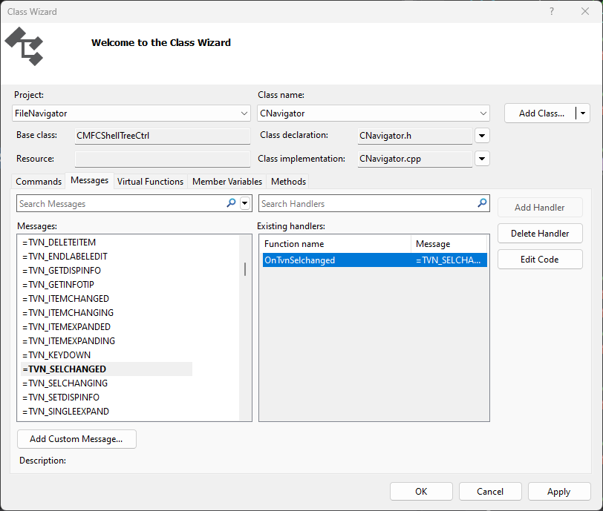Click the Base class field CMFCShellTreeCtrl
The width and height of the screenshot is (603, 511).
click(x=163, y=136)
